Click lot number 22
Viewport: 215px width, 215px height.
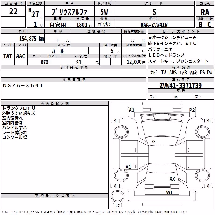[13, 11]
